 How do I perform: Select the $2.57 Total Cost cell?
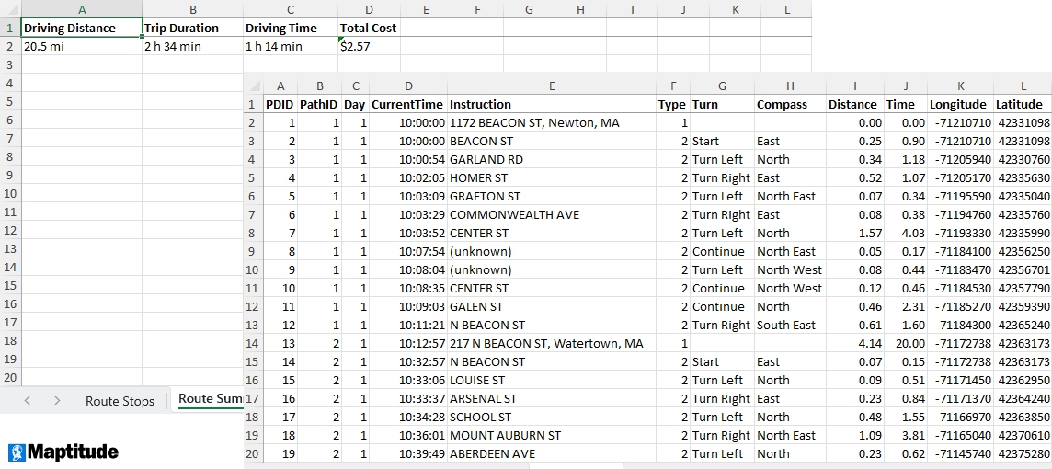[x=368, y=46]
